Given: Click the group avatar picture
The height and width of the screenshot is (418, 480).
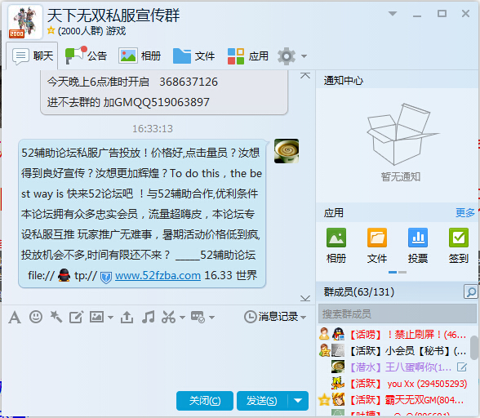Looking at the screenshot, I should [24, 22].
